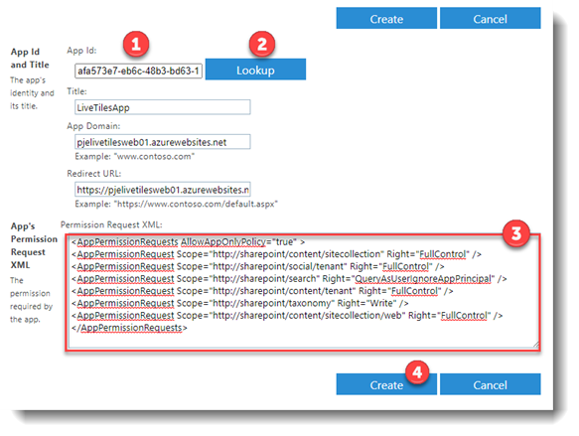Click the Redirect URL input box

click(163, 190)
